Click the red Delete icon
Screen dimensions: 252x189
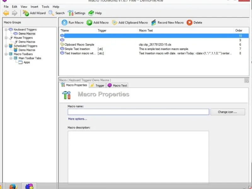190,22
